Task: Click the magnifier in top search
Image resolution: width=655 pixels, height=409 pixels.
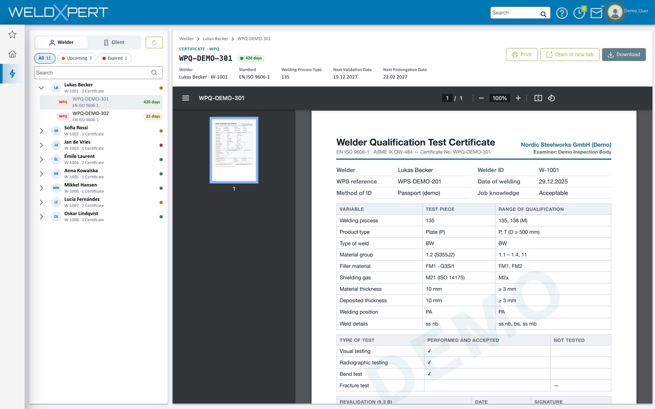Action: pyautogui.click(x=543, y=14)
